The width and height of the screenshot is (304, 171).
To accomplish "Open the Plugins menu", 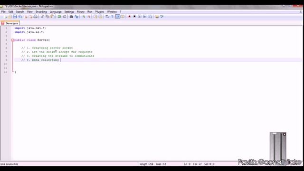I will (x=99, y=12).
